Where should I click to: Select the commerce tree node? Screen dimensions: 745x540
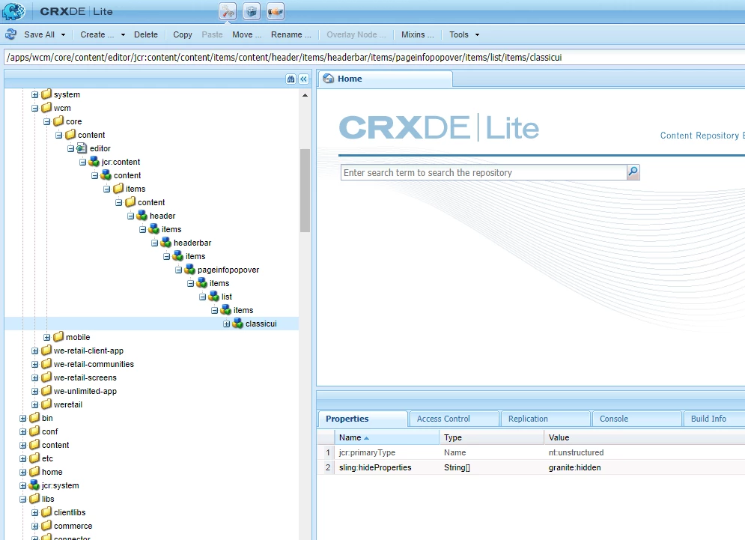coord(73,526)
